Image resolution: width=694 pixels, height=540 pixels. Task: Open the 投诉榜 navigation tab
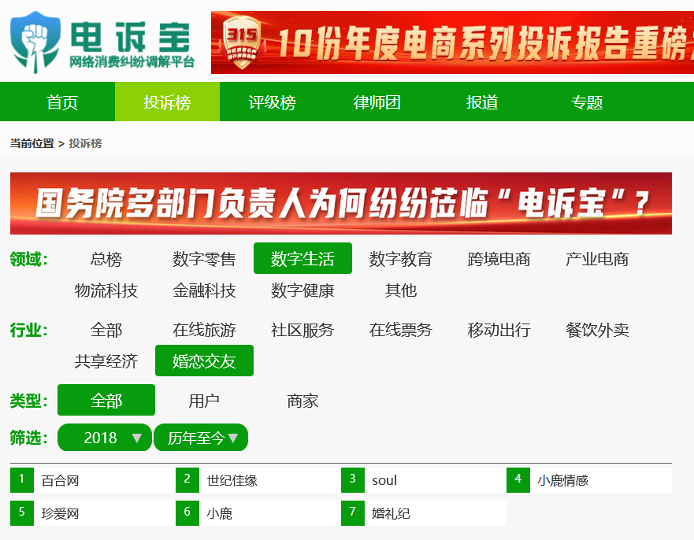click(x=167, y=102)
